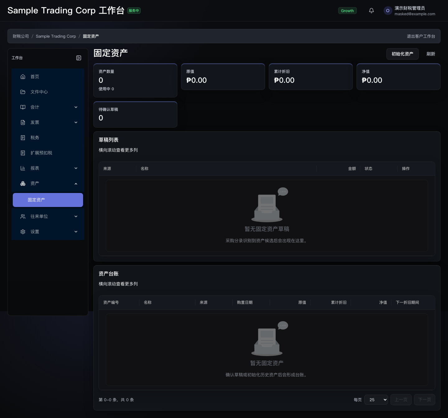Open 扩展预扣税 in sidebar
Viewport: 448px width, 418px height.
tap(48, 153)
